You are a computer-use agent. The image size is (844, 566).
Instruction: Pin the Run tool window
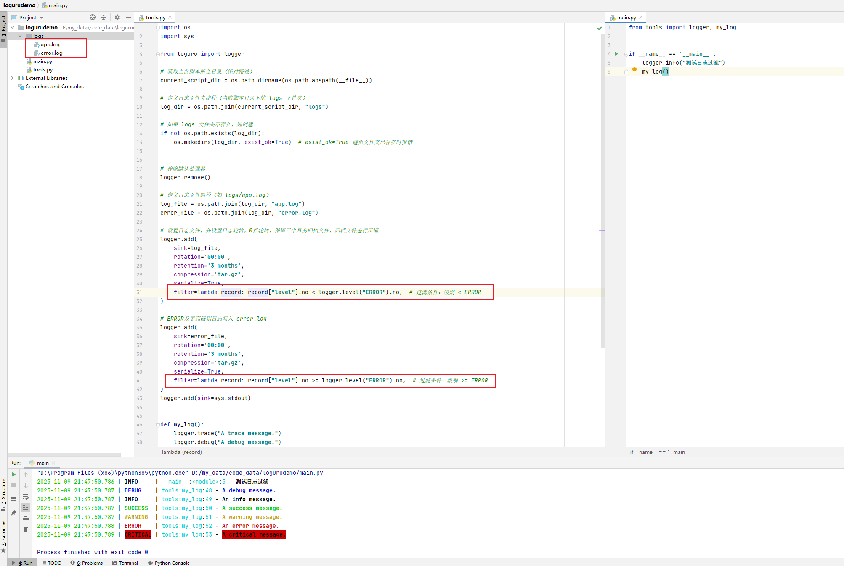tap(13, 513)
